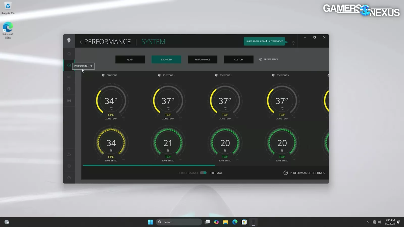
Task: Click the teal horizontal scrollbar
Action: (x=149, y=165)
